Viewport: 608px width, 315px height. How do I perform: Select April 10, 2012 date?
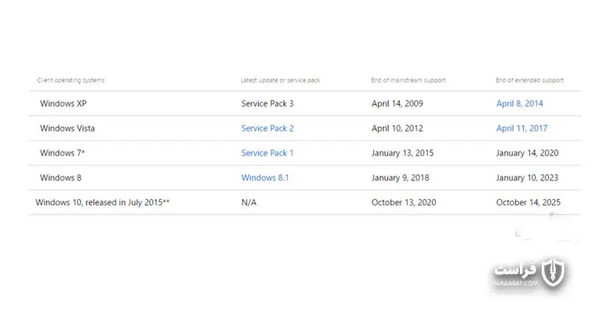[397, 128]
